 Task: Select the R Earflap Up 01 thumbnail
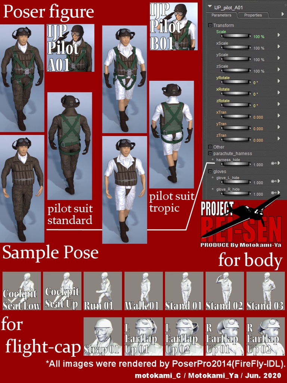(225, 336)
